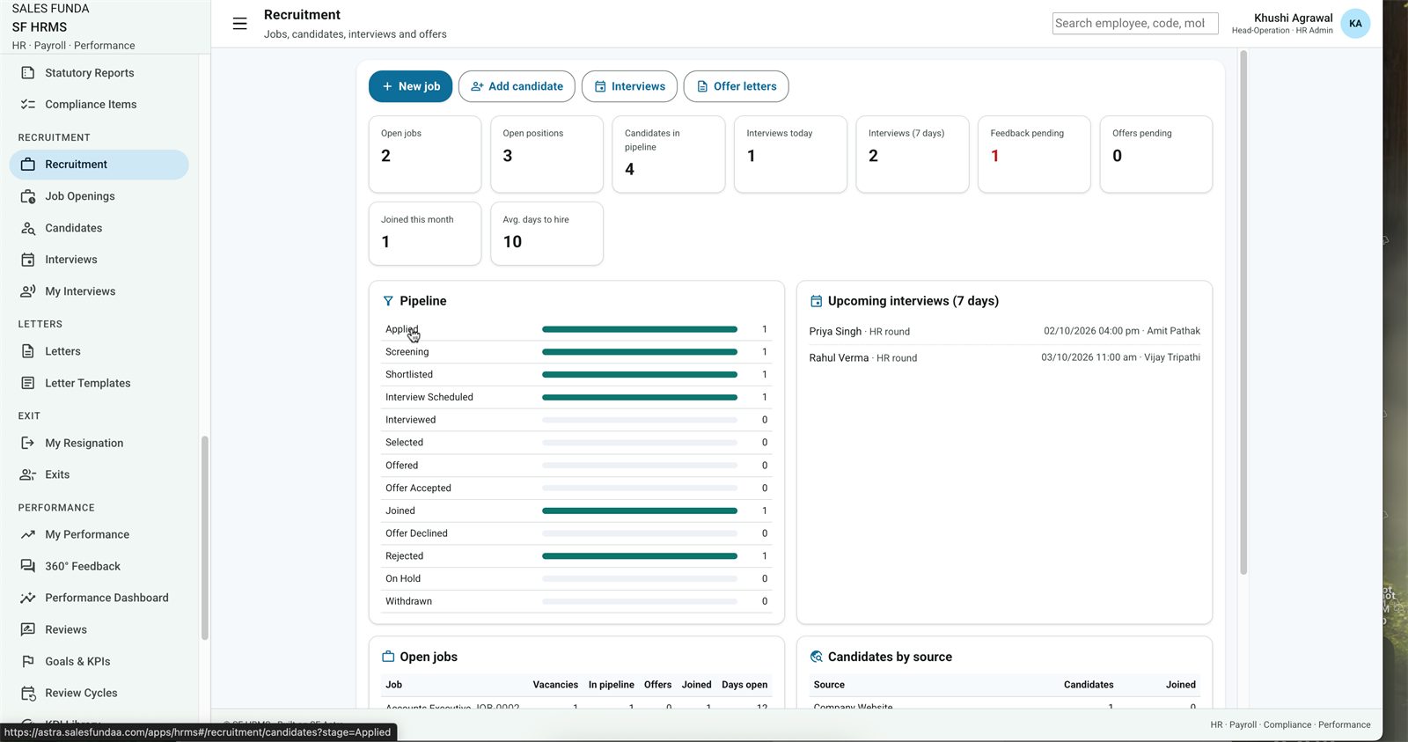Click the Letters document icon
Viewport: 1408px width, 742px height.
pyautogui.click(x=28, y=351)
